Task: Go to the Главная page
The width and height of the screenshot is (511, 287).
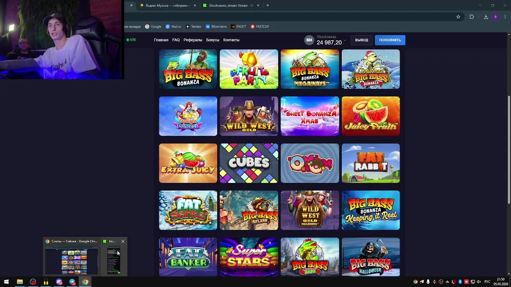Action: tap(161, 40)
